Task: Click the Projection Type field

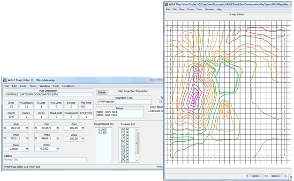Action: pos(124,101)
